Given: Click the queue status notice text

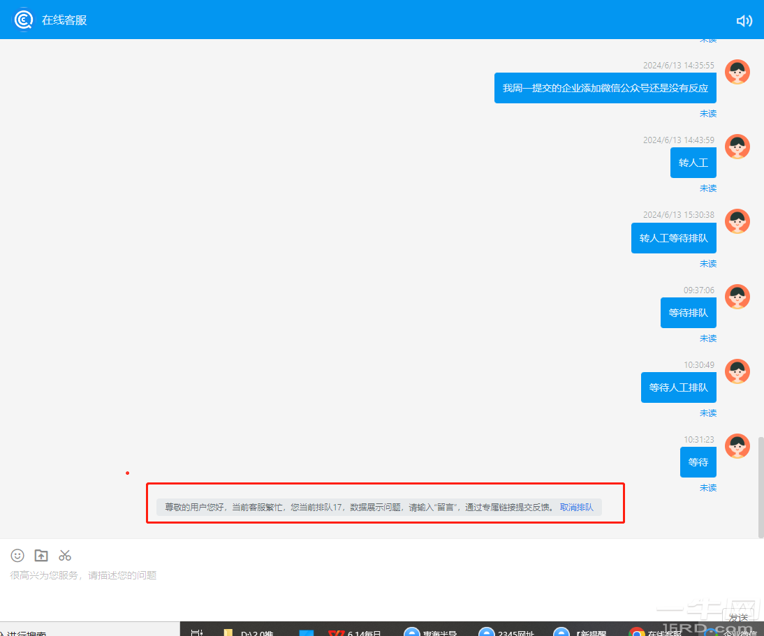Looking at the screenshot, I should tap(355, 508).
